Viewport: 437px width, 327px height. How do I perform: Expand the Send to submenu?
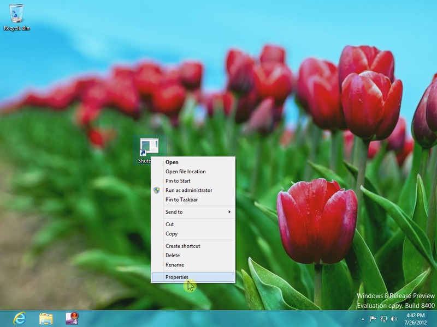tap(193, 212)
